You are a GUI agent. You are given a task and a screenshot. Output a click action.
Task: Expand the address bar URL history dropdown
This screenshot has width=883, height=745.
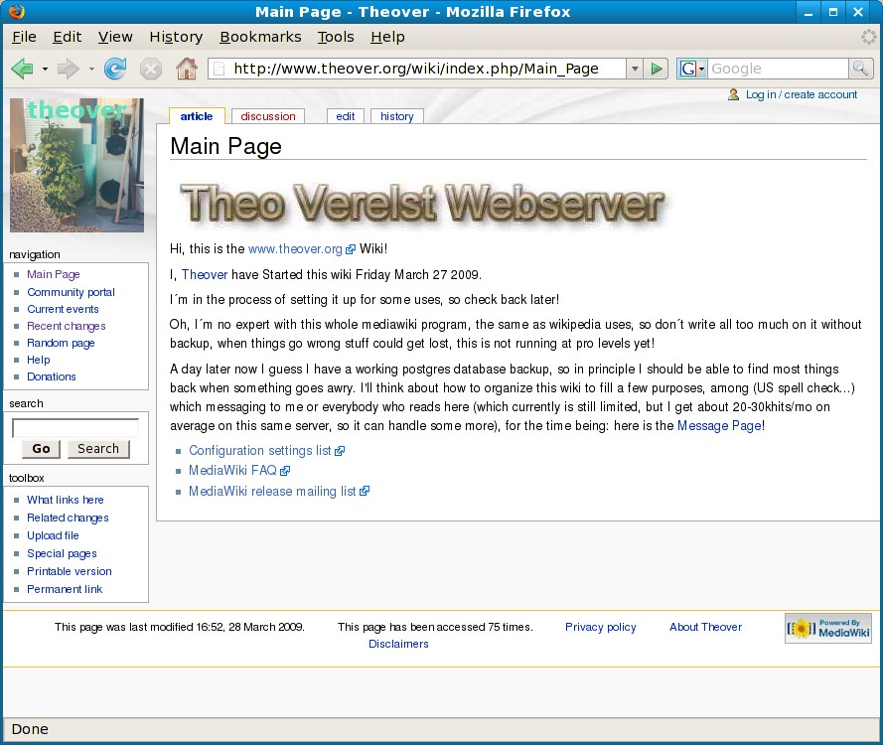[635, 69]
